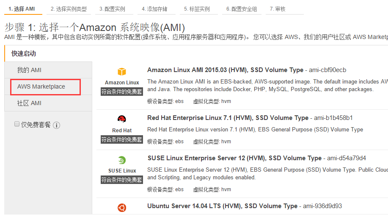Click 符合条件的免费套餐 badge under SUSE Linux
This screenshot has width=388, height=220.
pos(122,180)
